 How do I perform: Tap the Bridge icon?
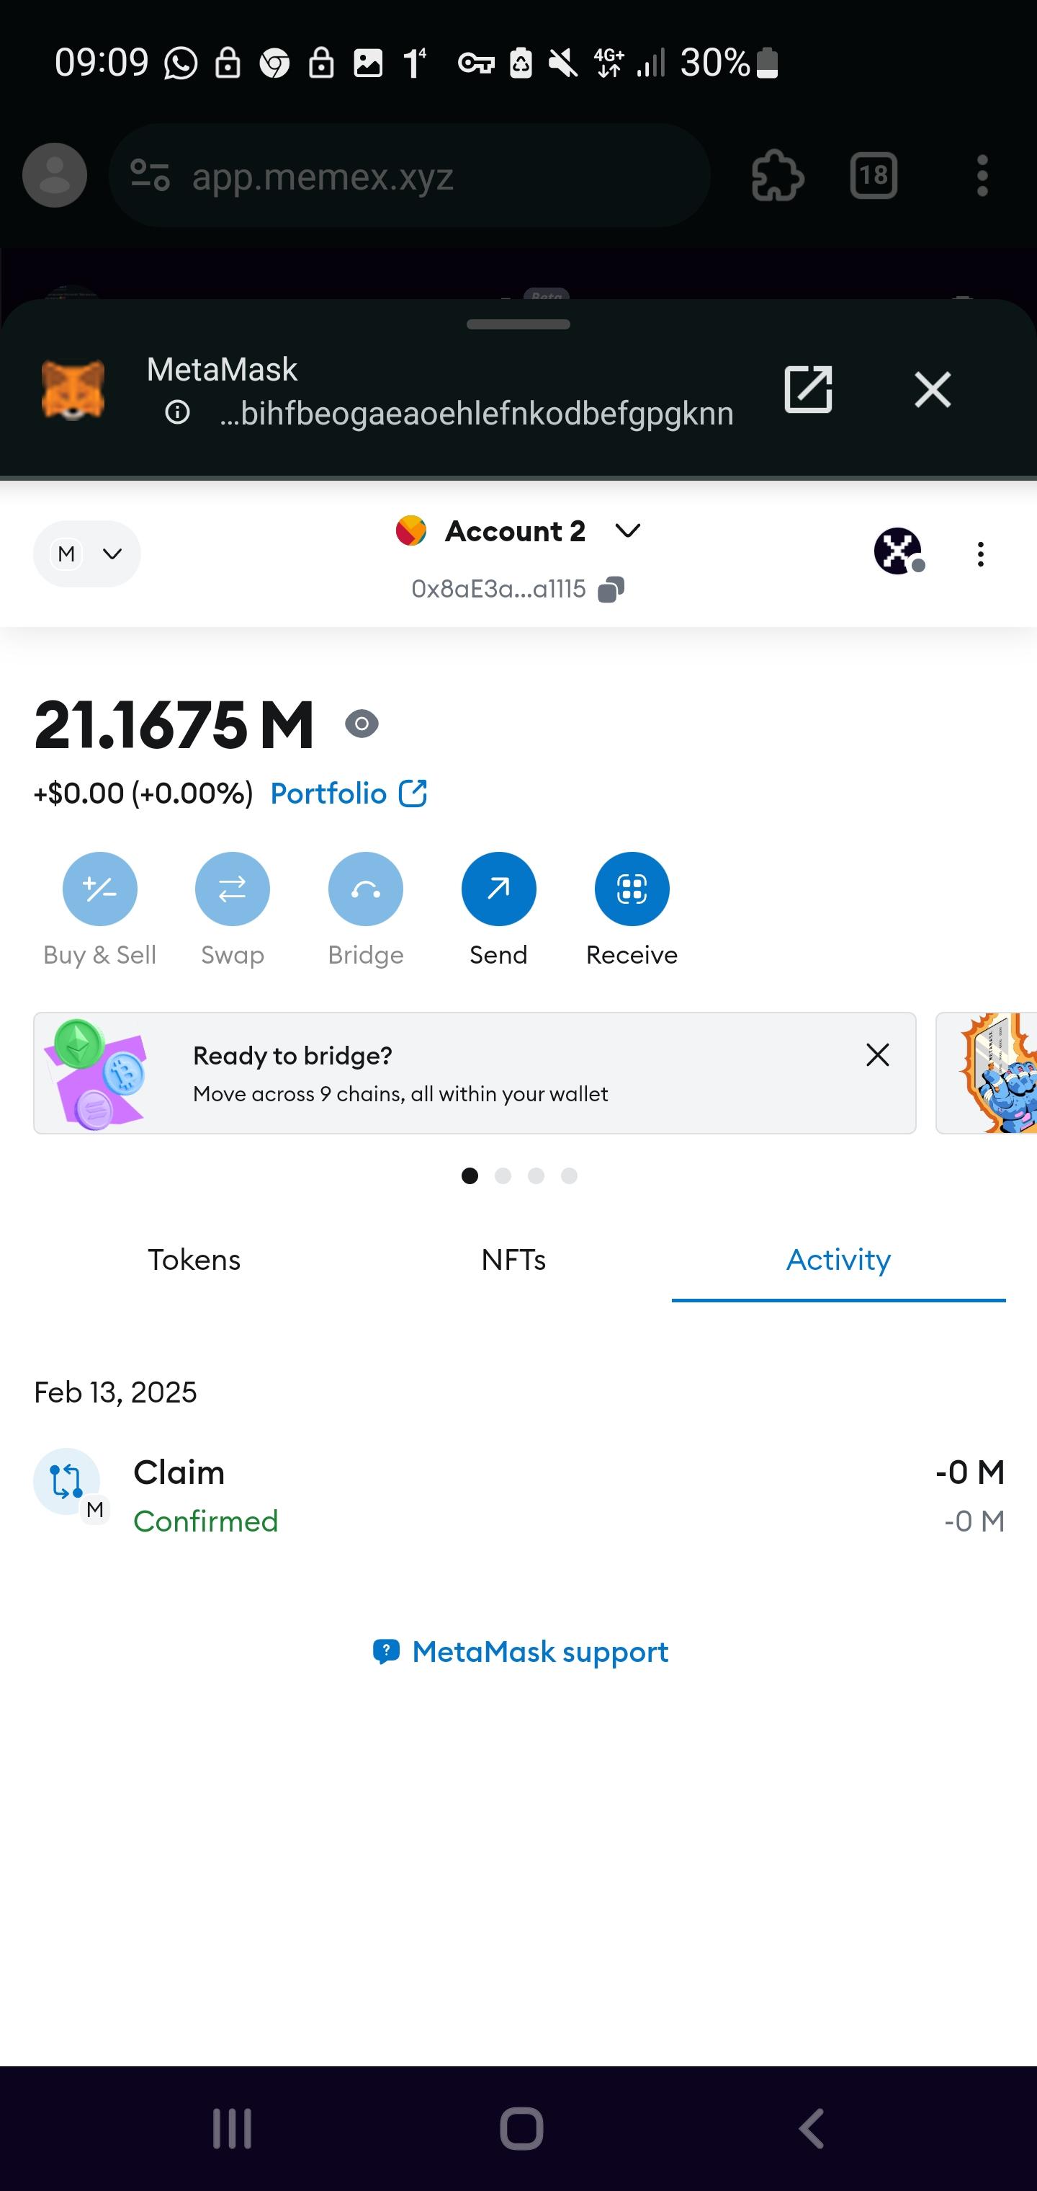366,889
